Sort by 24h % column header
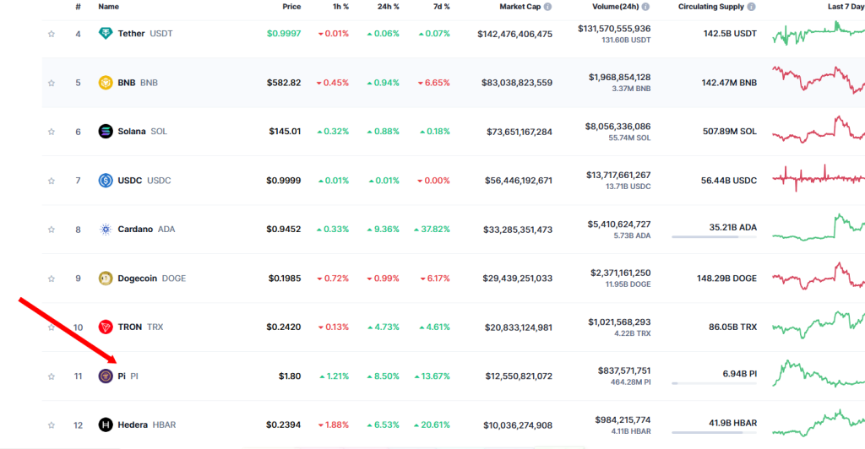Viewport: 865px width, 449px height. (389, 7)
